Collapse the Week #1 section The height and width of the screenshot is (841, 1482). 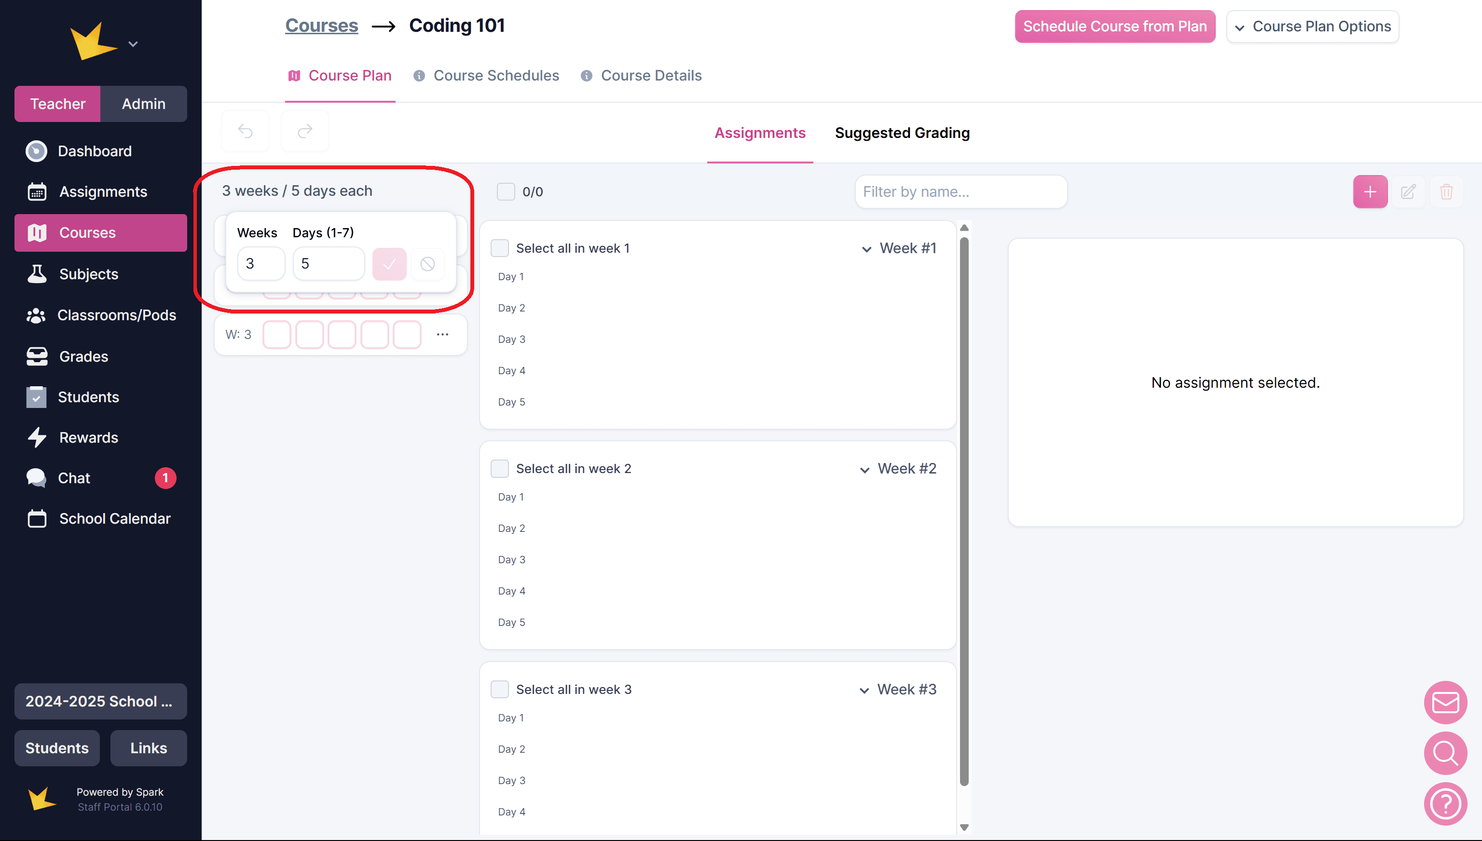coord(866,249)
